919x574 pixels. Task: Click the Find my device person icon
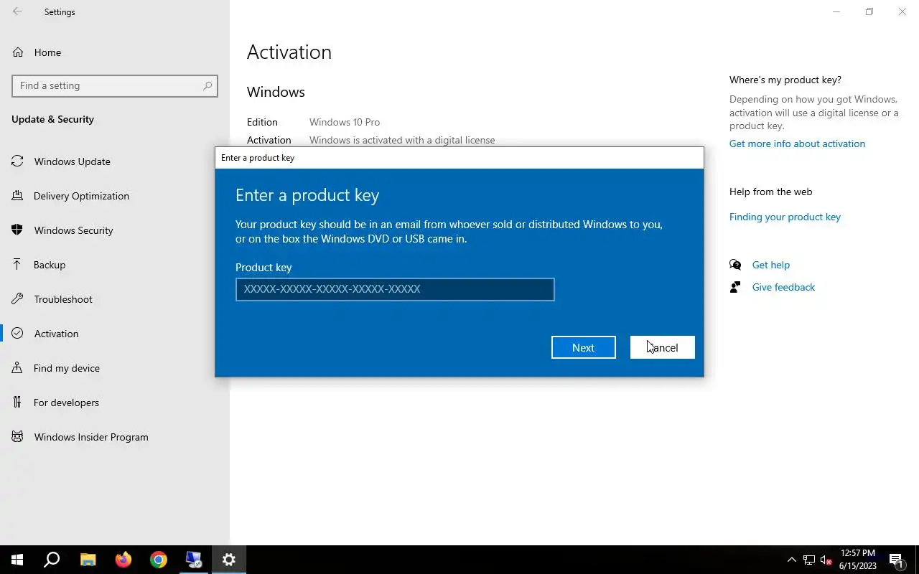pos(17,368)
